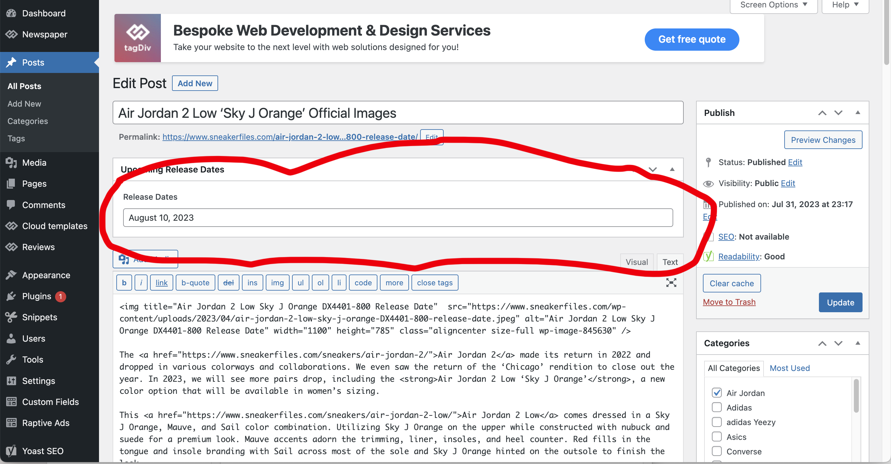Collapse the Publish panel
891x464 pixels.
pos(858,113)
